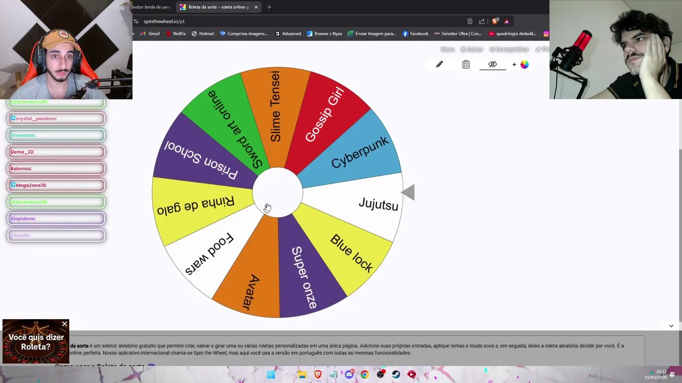This screenshot has width=682, height=383.
Task: Open the 'Você quis dizer Roleta?' ad thumbnail
Action: coord(36,342)
